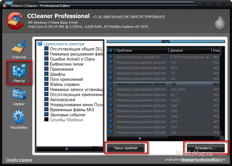Click the Целостность реестра registry icon
232x166 pixels.
(40, 43)
